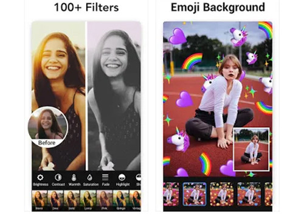Apply the Pink filter thumbnail
This screenshot has height=219, width=304.
[104, 200]
